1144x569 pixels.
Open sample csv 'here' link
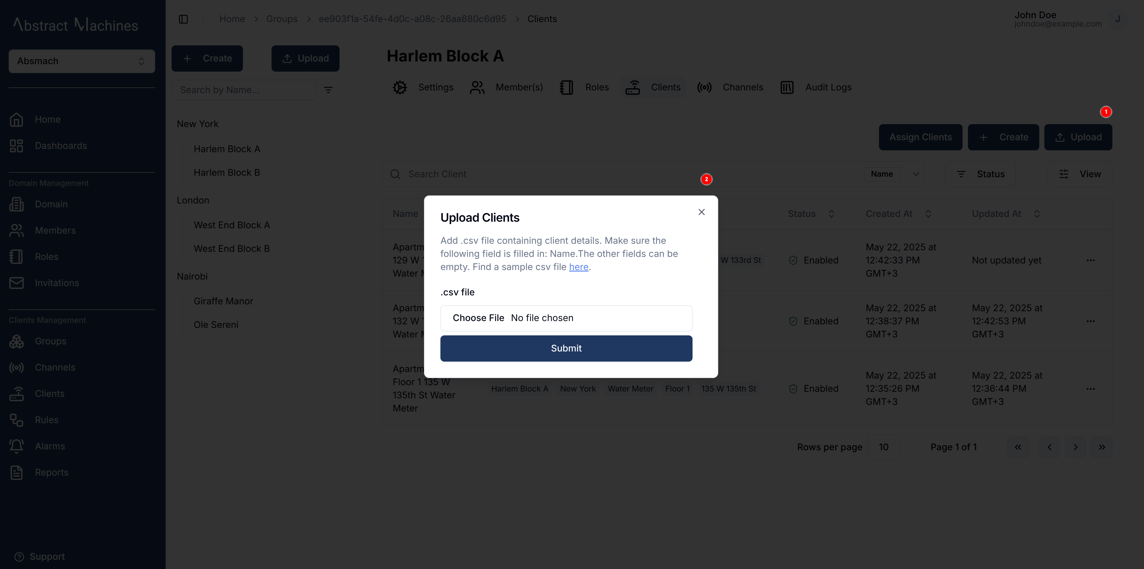pyautogui.click(x=579, y=267)
